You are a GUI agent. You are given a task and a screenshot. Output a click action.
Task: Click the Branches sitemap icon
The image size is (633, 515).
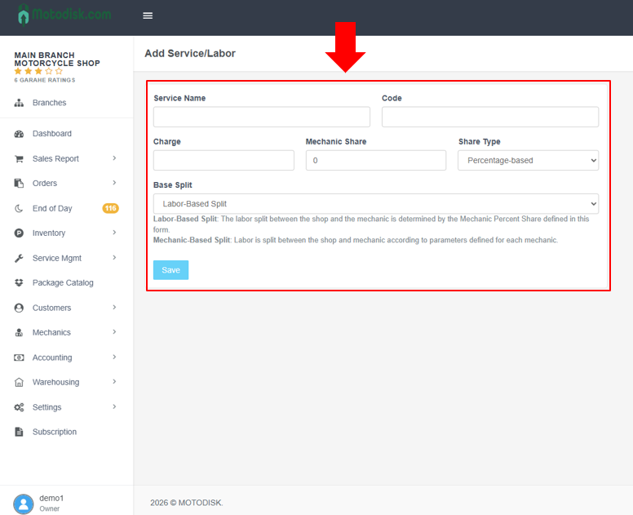coord(19,103)
